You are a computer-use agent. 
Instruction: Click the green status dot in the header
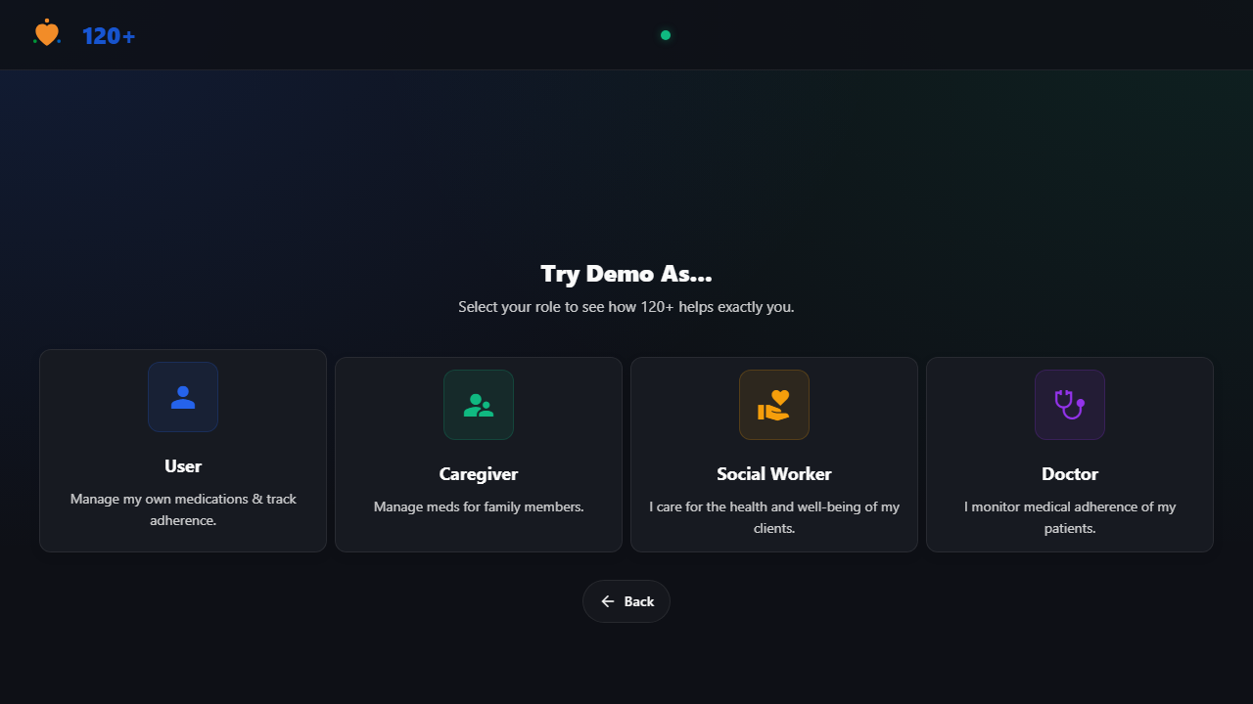(x=666, y=34)
